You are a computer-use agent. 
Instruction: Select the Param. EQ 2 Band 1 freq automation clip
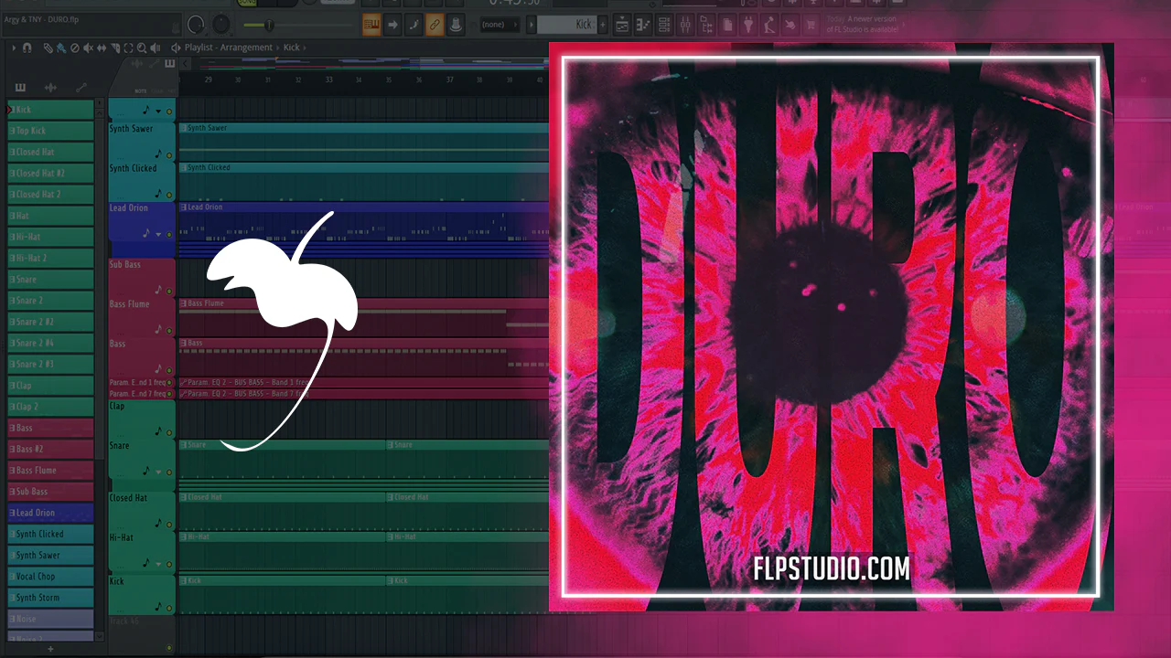[364, 382]
